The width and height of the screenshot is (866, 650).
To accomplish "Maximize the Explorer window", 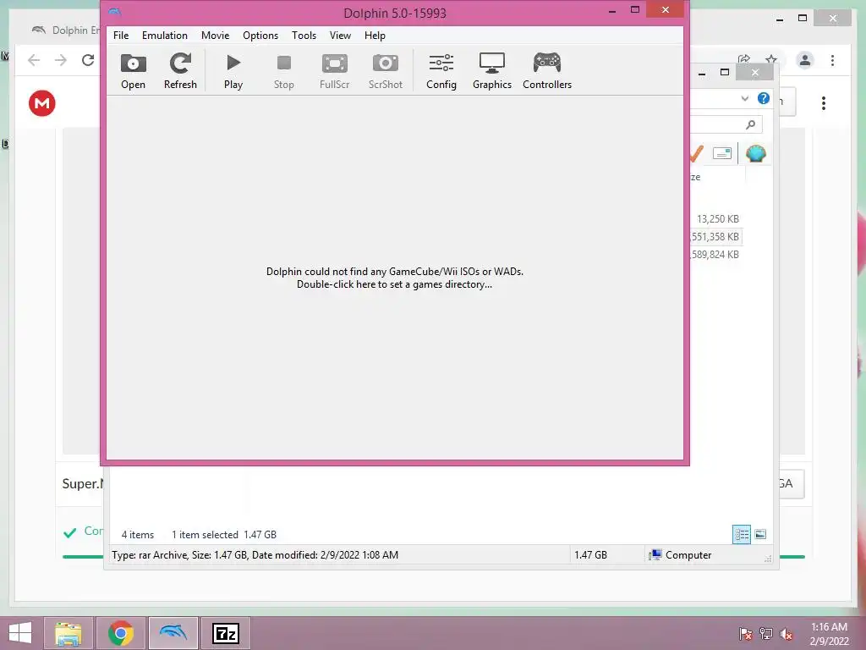I will pos(725,73).
